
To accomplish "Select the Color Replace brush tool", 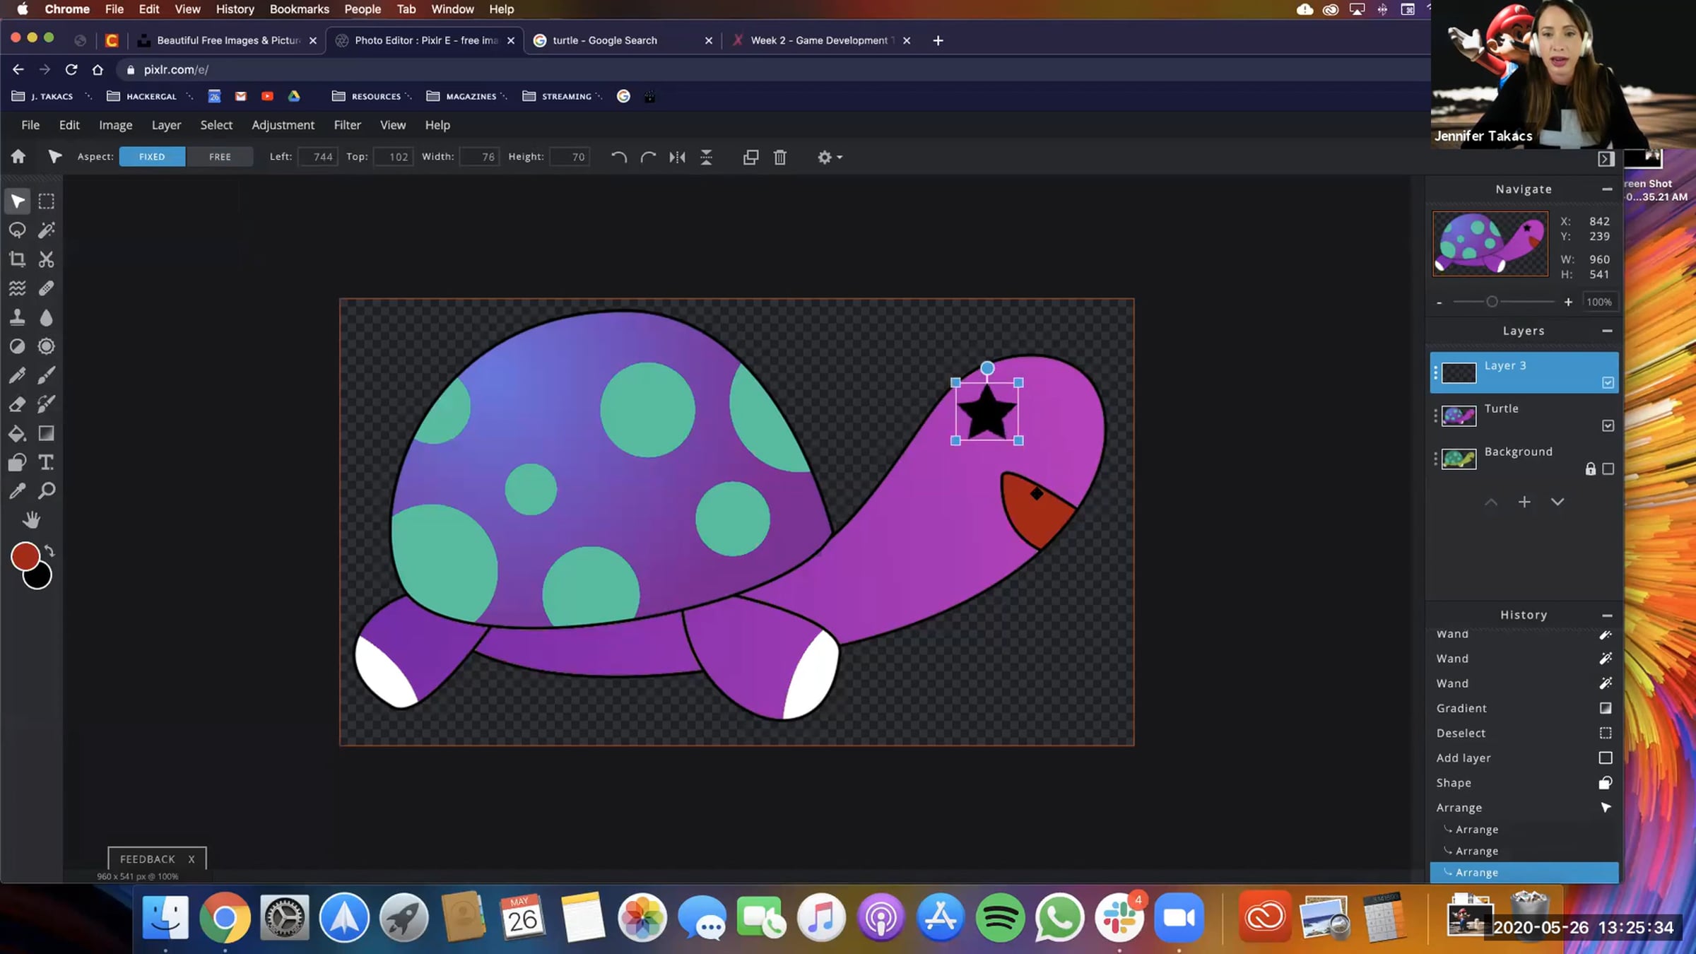I will [47, 404].
